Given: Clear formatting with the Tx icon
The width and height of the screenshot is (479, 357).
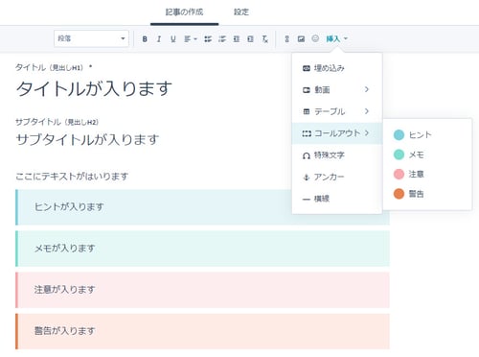Looking at the screenshot, I should click(265, 39).
